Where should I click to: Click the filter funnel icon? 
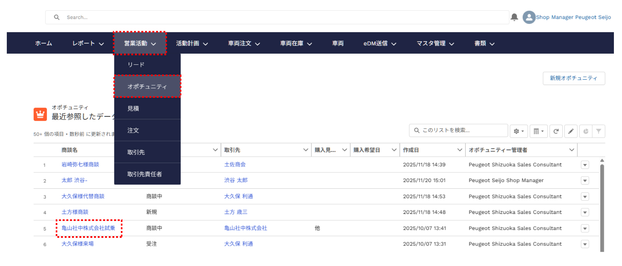(x=599, y=131)
